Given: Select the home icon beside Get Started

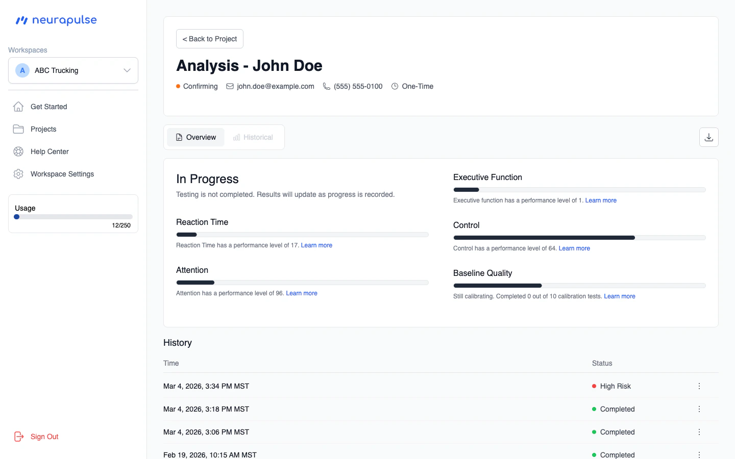Looking at the screenshot, I should [x=18, y=107].
